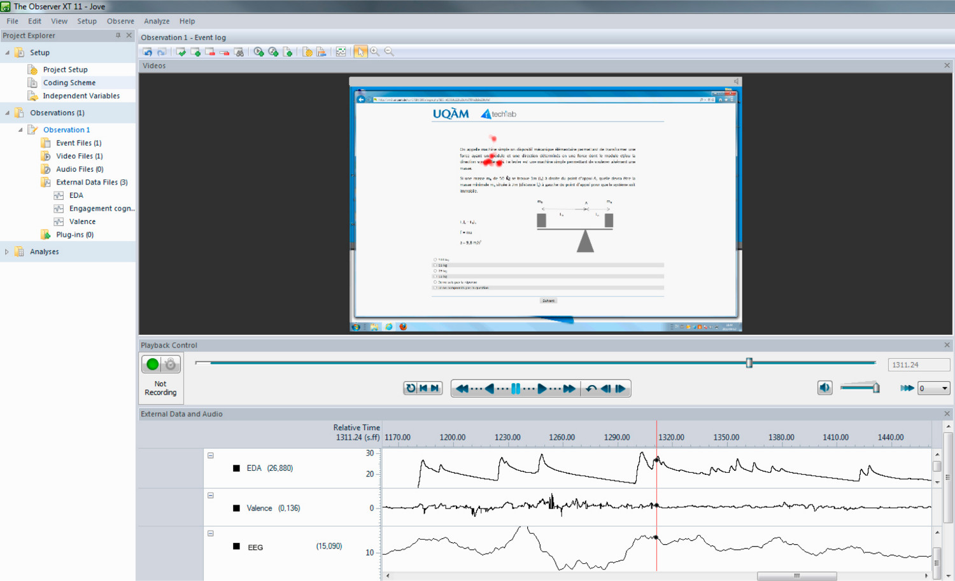The image size is (955, 581).
Task: Click the Undo arrow in the toolbar
Action: (x=148, y=52)
